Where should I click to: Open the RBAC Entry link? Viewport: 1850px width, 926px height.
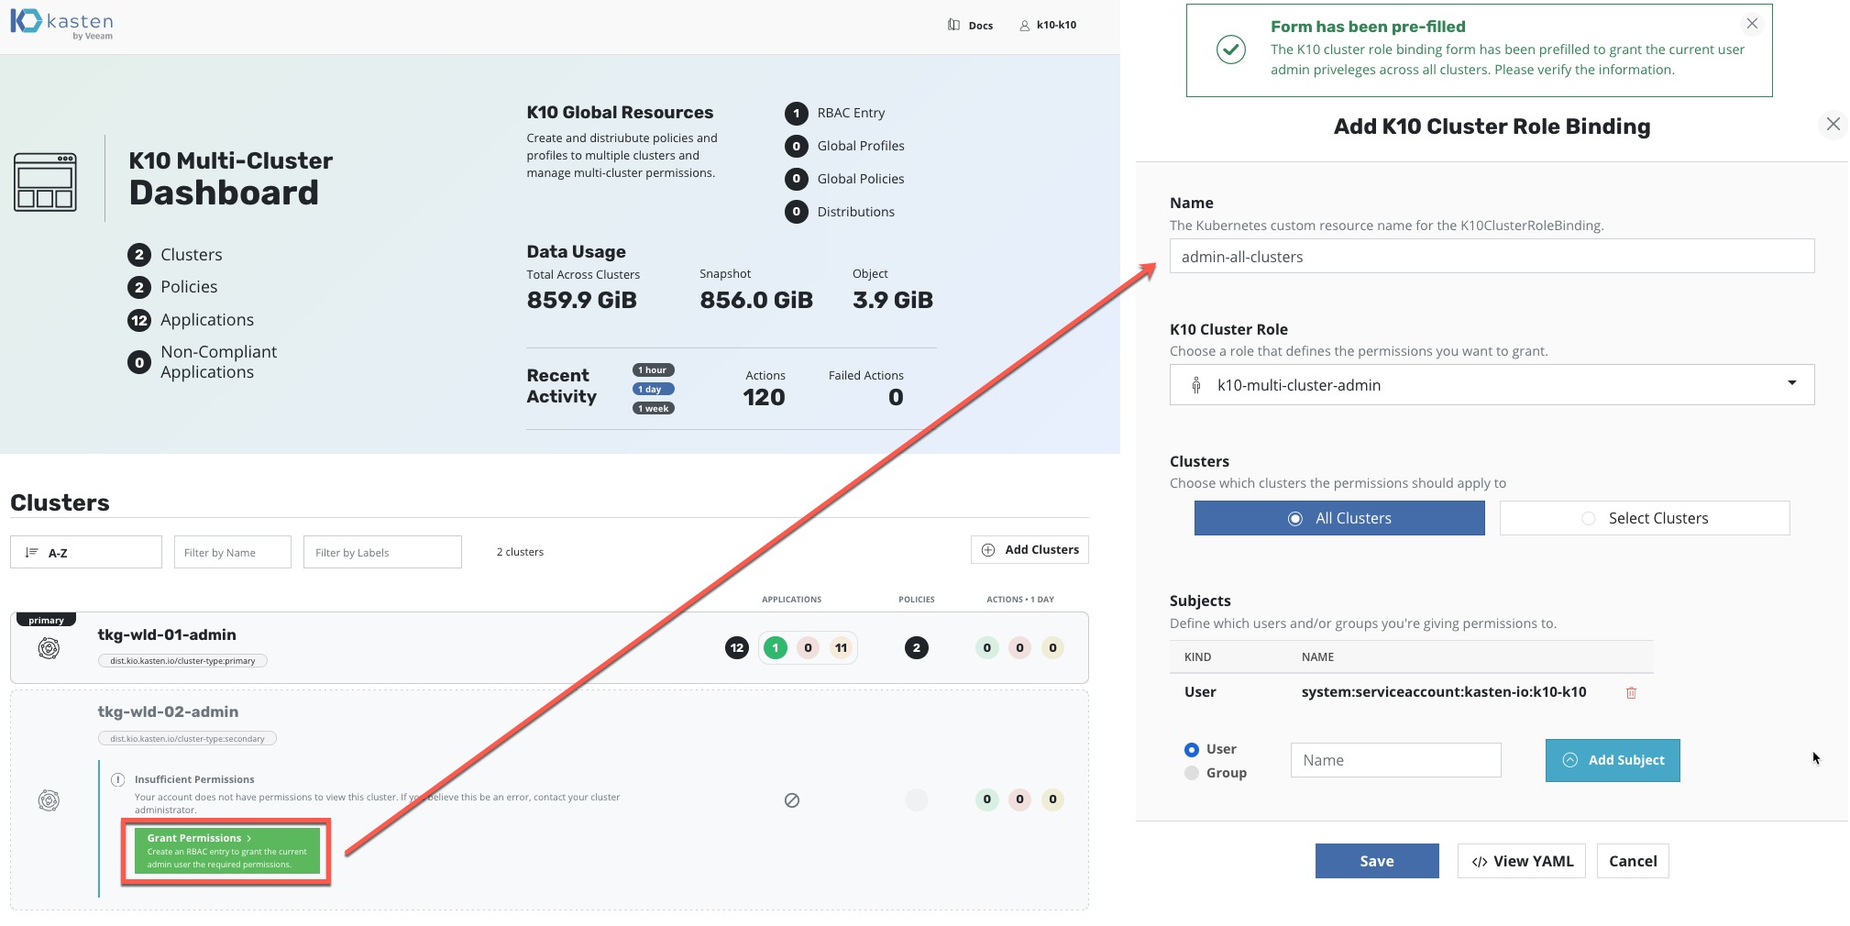click(851, 113)
